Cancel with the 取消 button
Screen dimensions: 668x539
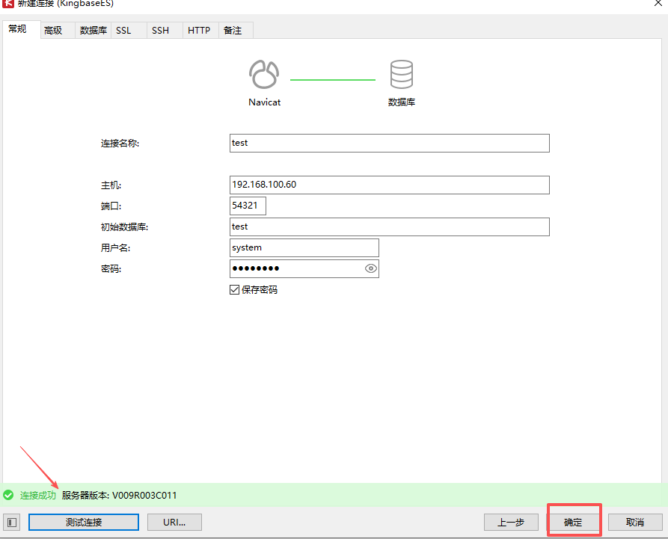coord(635,523)
